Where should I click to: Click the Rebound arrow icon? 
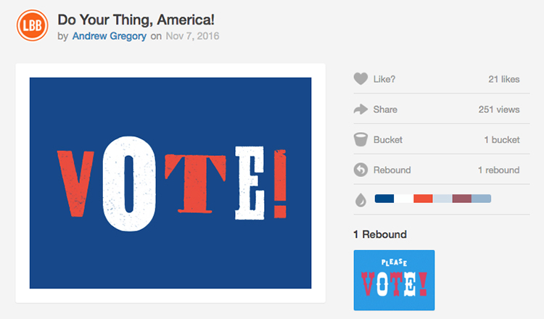(360, 170)
